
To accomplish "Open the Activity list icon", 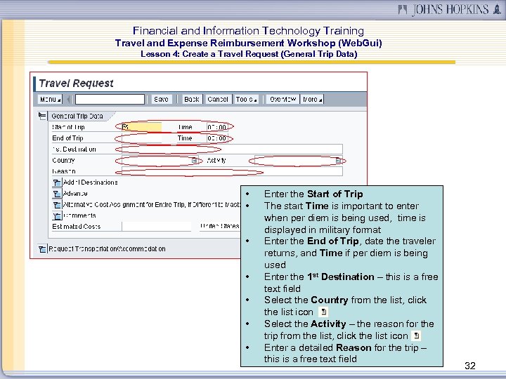I will click(338, 160).
